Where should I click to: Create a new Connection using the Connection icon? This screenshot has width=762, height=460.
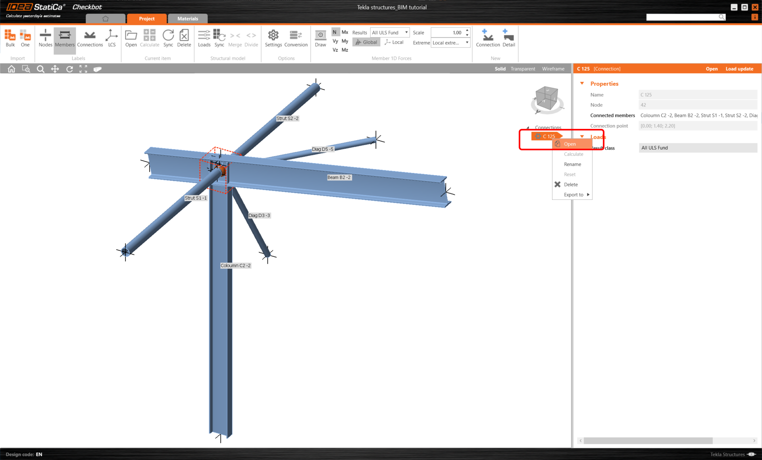pyautogui.click(x=488, y=38)
